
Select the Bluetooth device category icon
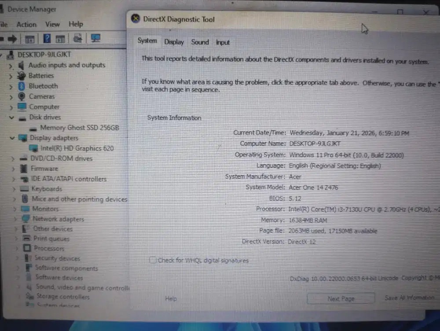21,86
